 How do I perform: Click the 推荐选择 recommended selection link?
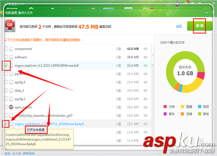click(x=29, y=153)
